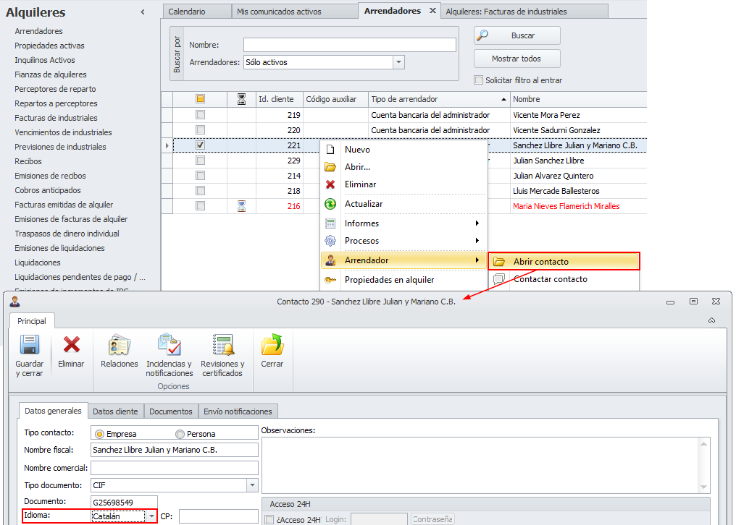Viewport: 736px width, 525px height.
Task: Open the Idioma language dropdown
Action: [x=151, y=516]
